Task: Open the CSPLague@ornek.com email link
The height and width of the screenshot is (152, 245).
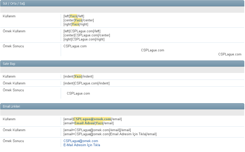Action: (x=81, y=141)
